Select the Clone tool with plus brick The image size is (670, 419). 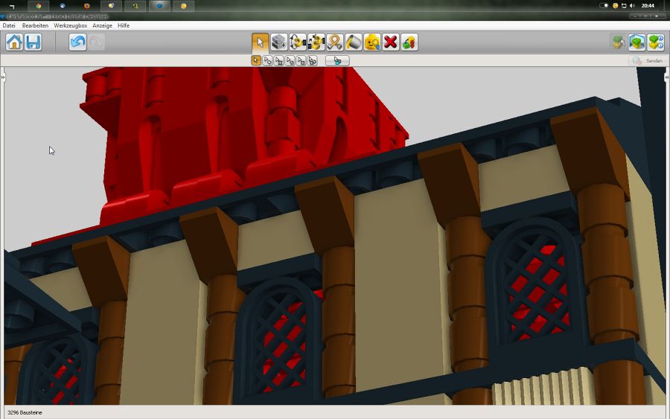pyautogui.click(x=279, y=42)
